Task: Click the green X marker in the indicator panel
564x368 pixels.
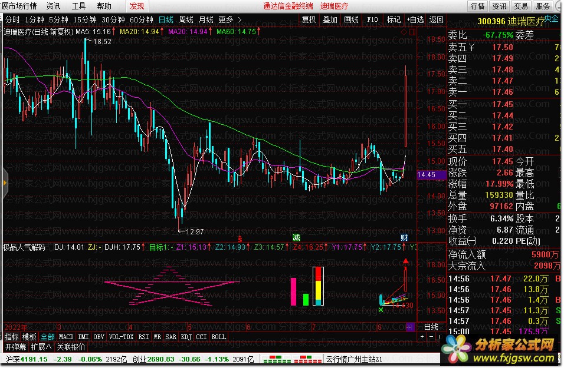Action: pyautogui.click(x=381, y=310)
